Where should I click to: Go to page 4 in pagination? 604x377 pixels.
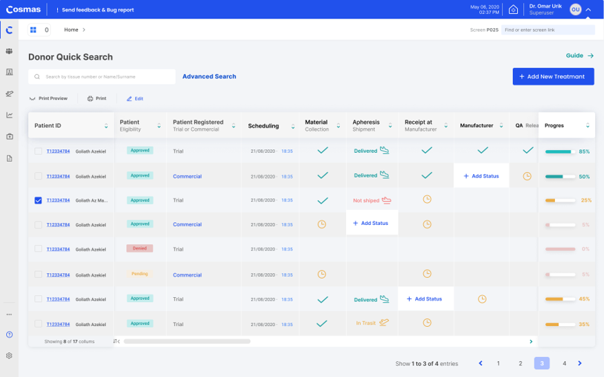click(x=564, y=363)
